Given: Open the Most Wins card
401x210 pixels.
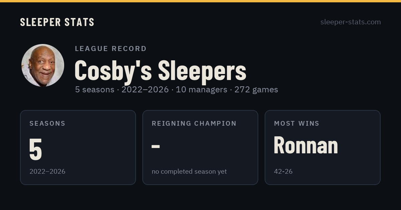Looking at the screenshot, I should pyautogui.click(x=322, y=147).
